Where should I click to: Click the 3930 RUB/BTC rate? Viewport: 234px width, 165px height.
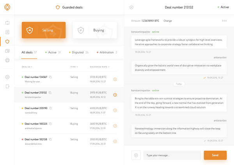click(x=98, y=139)
